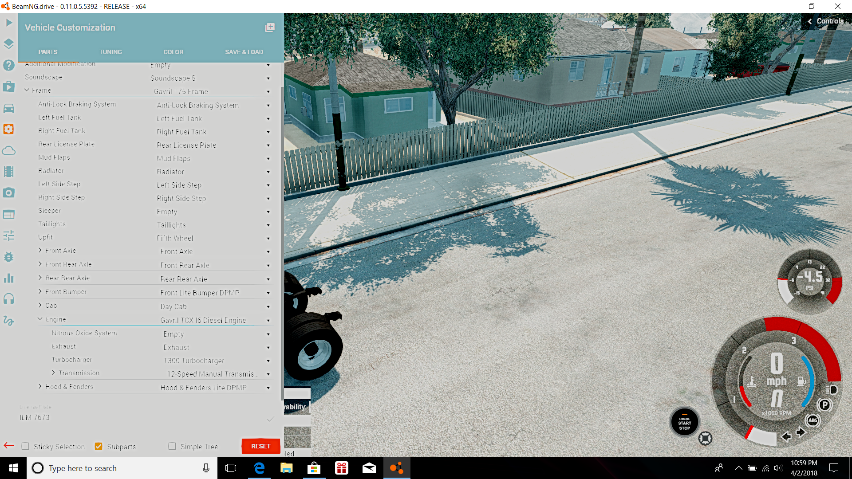Open the taskbar volume icon
Viewport: 852px width, 479px height.
pyautogui.click(x=778, y=468)
